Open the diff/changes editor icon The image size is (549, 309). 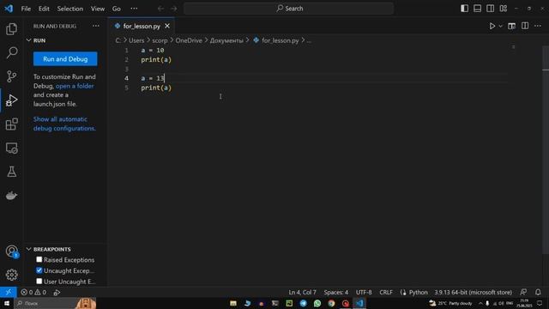pos(511,26)
